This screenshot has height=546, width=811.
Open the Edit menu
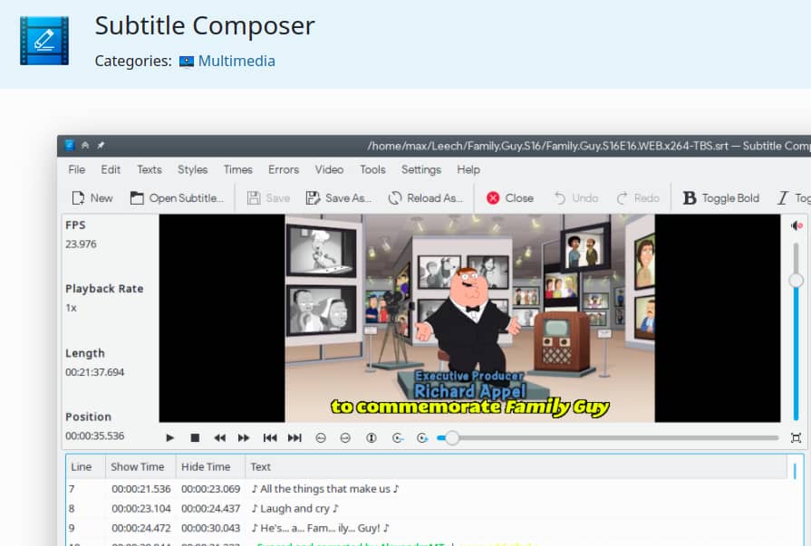pyautogui.click(x=111, y=169)
